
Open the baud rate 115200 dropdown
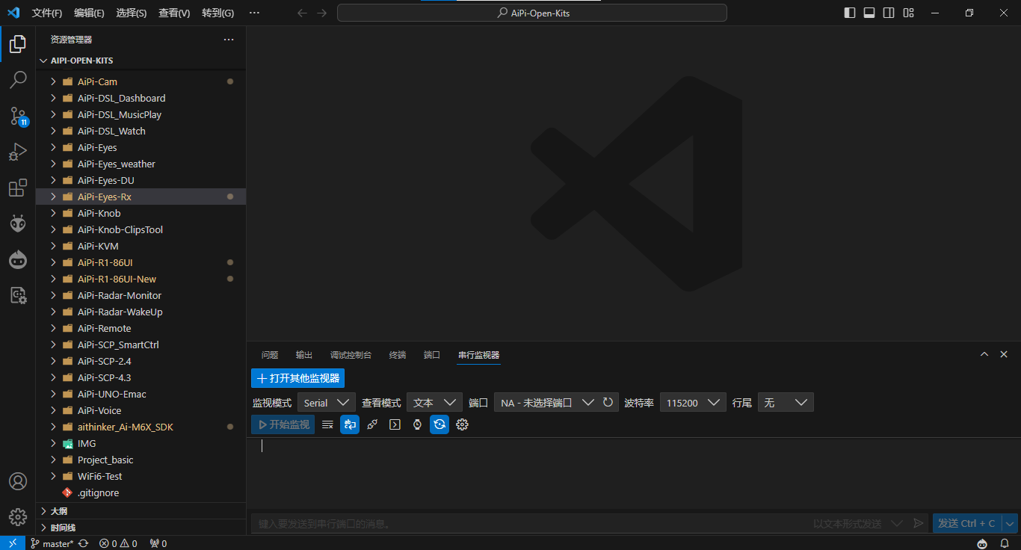(x=693, y=402)
